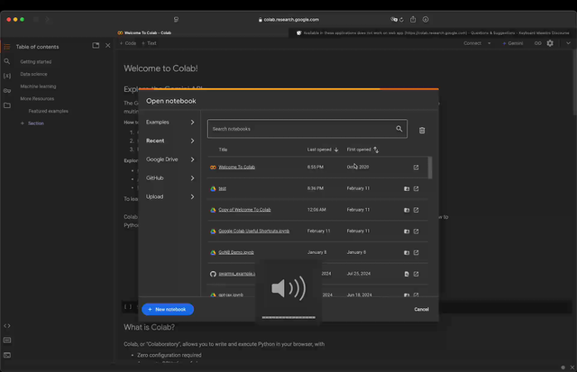Click the Table of contents sidebar icon

coord(7,47)
